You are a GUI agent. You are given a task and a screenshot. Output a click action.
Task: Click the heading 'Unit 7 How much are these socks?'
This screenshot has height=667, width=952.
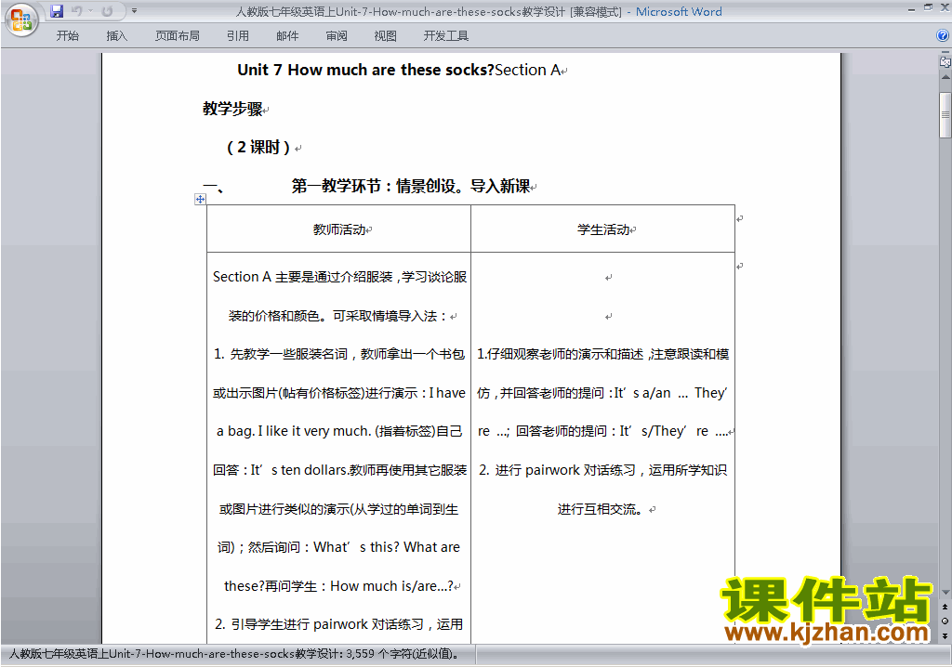click(366, 70)
